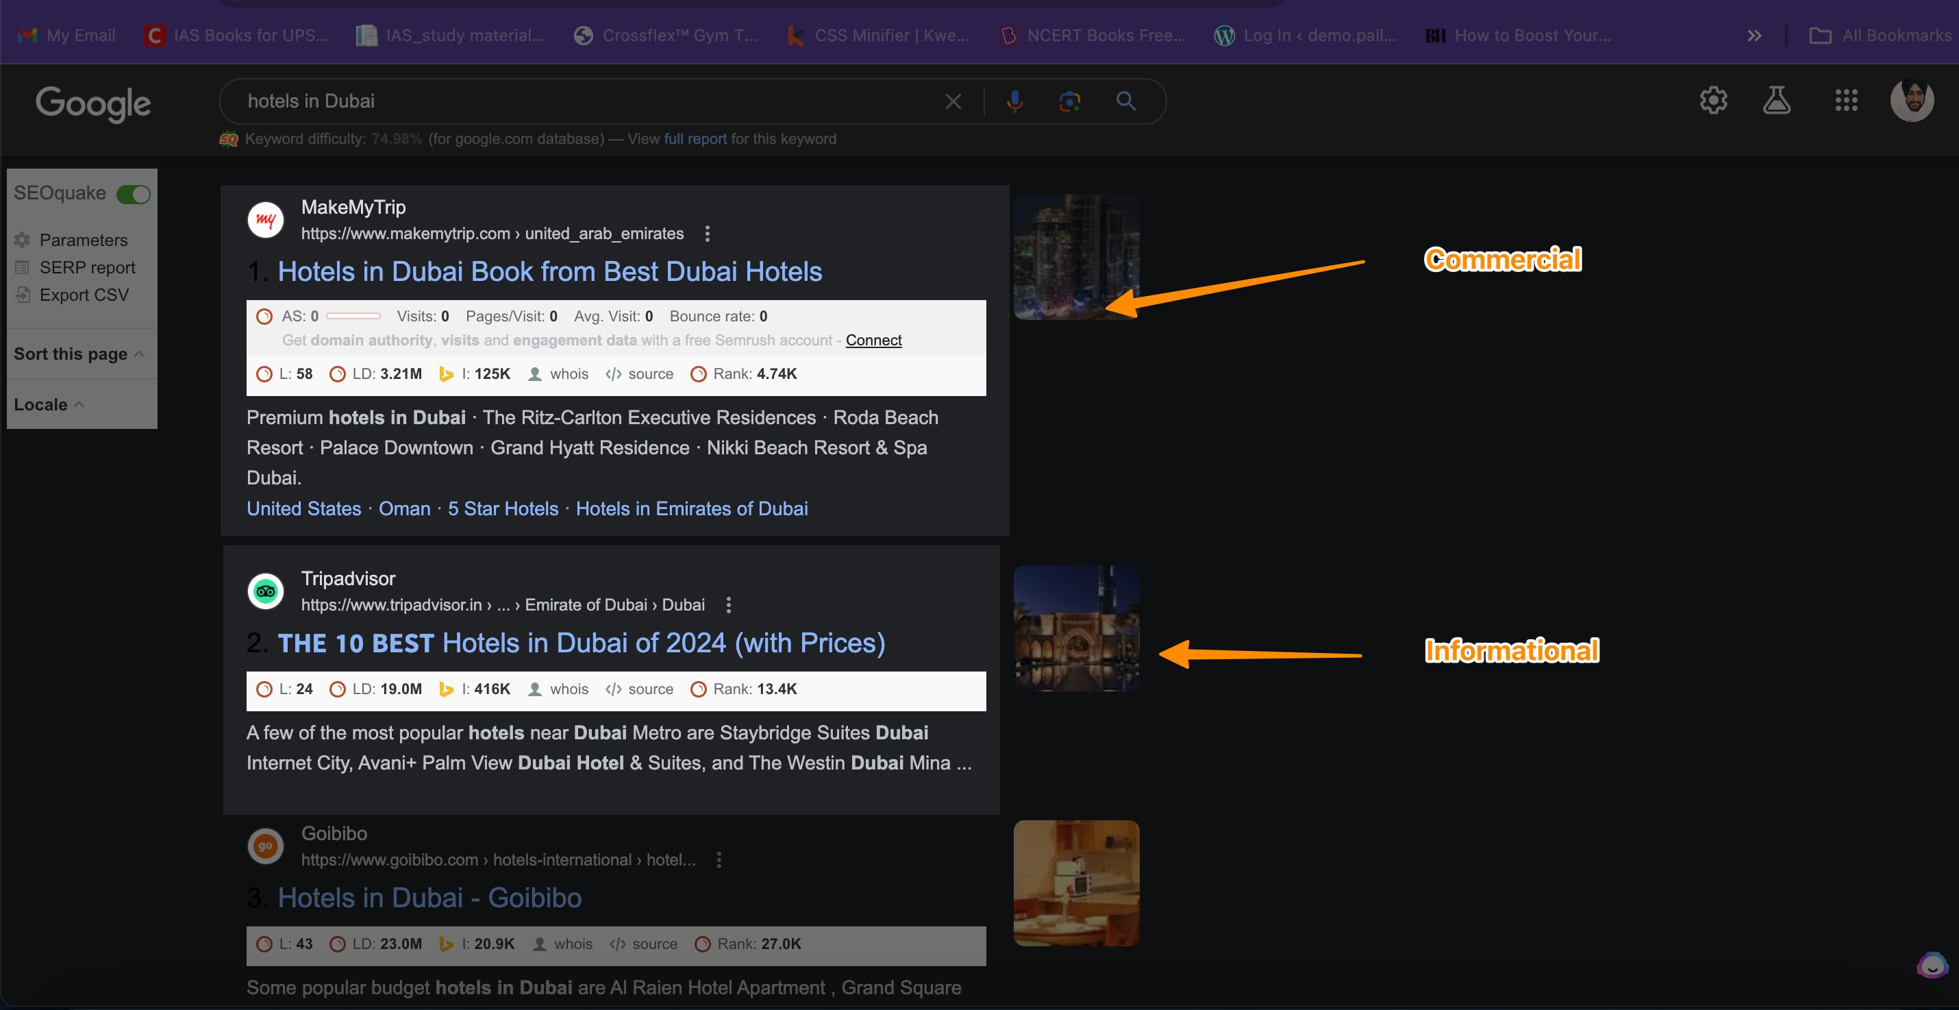
Task: Open THE 10 BEST Hotels in Dubai result
Action: [x=582, y=643]
